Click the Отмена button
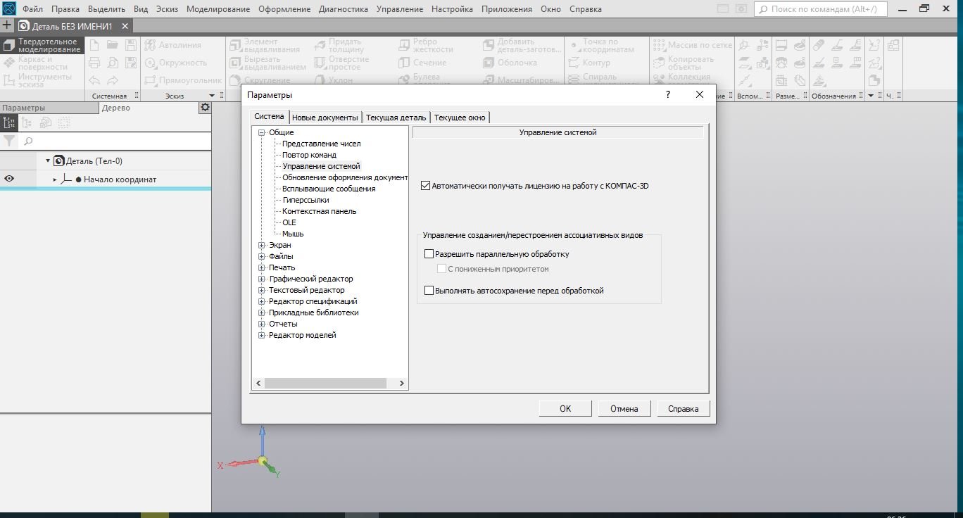Viewport: 963px width, 518px height. click(x=624, y=409)
